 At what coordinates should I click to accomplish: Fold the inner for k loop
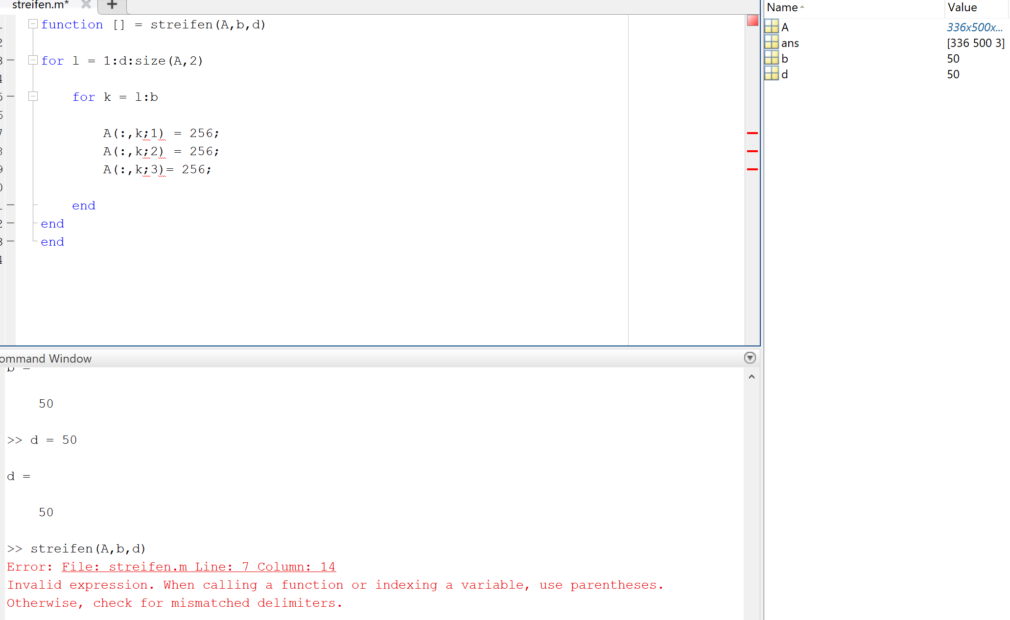(33, 96)
